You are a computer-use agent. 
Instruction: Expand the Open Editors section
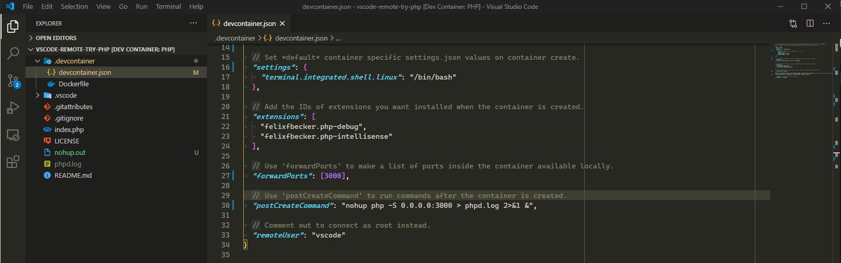pos(116,38)
